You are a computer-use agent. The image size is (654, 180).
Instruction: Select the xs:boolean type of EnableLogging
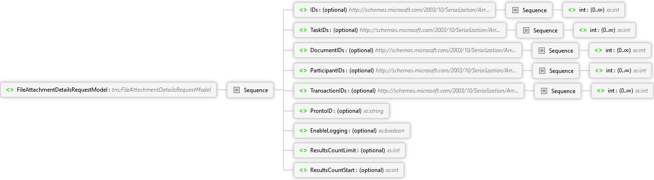coord(392,131)
